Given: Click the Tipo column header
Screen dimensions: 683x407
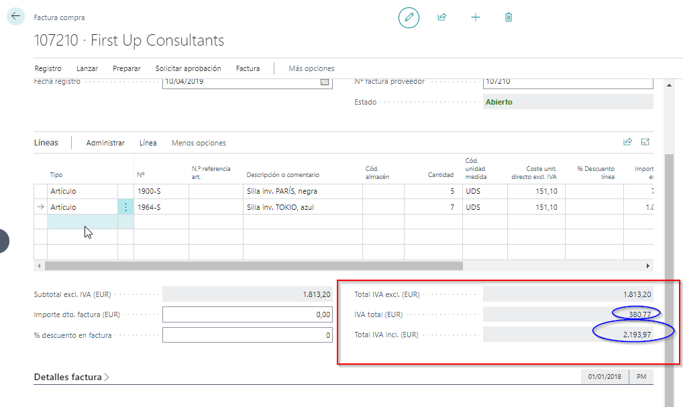Looking at the screenshot, I should [56, 174].
